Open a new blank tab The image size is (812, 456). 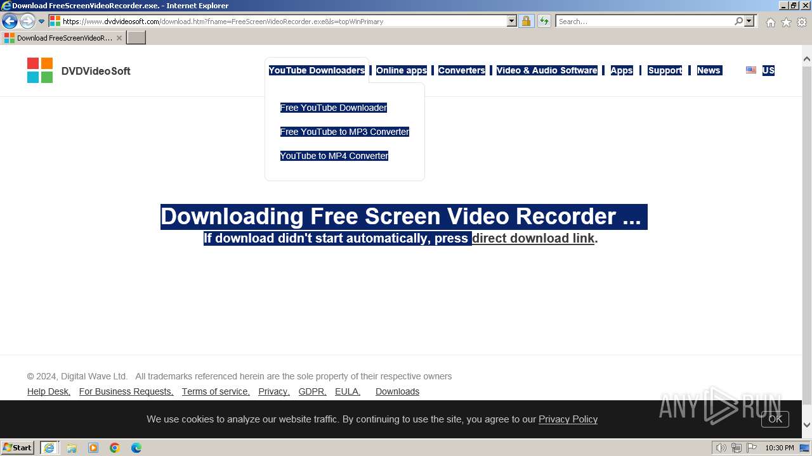tap(136, 38)
